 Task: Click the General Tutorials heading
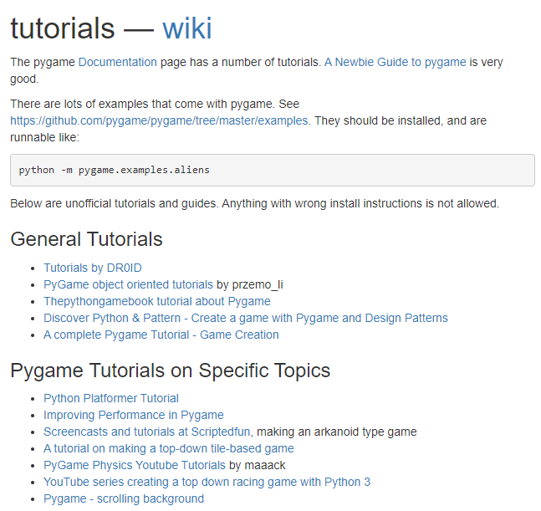tap(86, 239)
